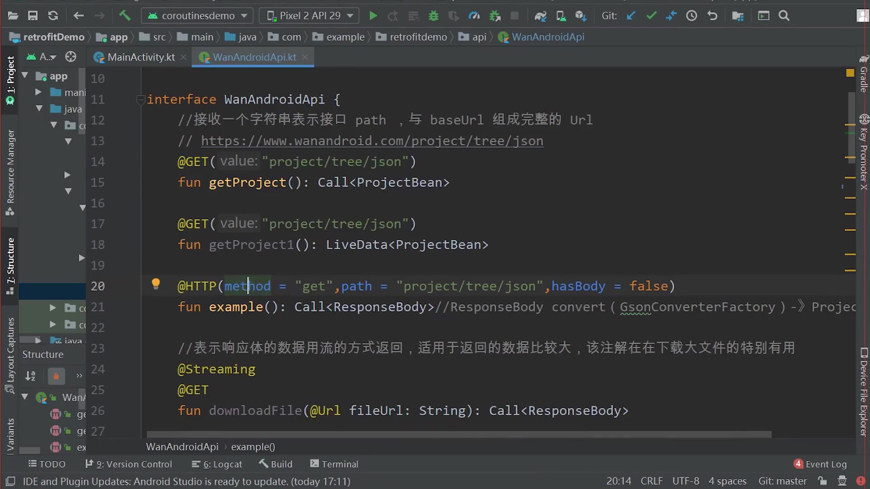Open the Pixel 2 API 29 device dropdown
The width and height of the screenshot is (870, 489).
[x=309, y=15]
